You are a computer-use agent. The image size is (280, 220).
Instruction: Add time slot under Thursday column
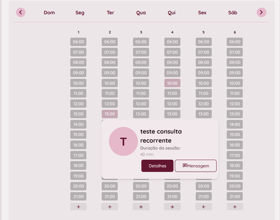coord(172,207)
